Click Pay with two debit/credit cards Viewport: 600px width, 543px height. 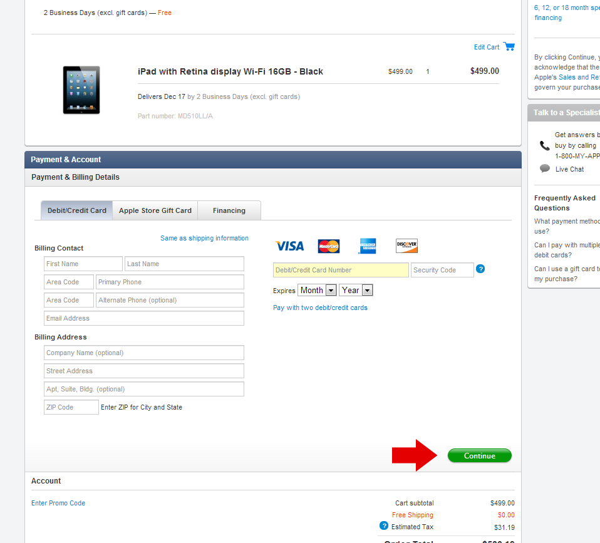320,308
